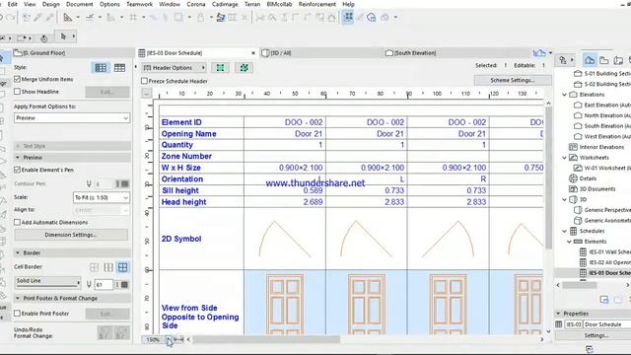Click the guide lines toolbar icon

click(x=90, y=18)
